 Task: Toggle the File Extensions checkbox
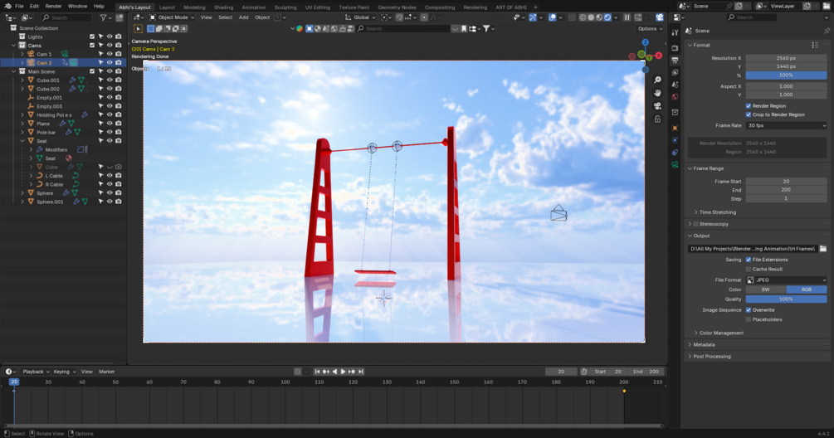coord(749,260)
